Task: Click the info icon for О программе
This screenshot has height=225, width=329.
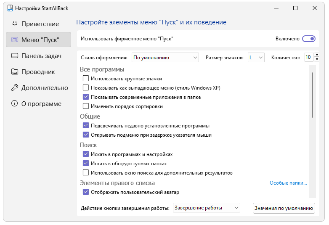Action: 15,104
